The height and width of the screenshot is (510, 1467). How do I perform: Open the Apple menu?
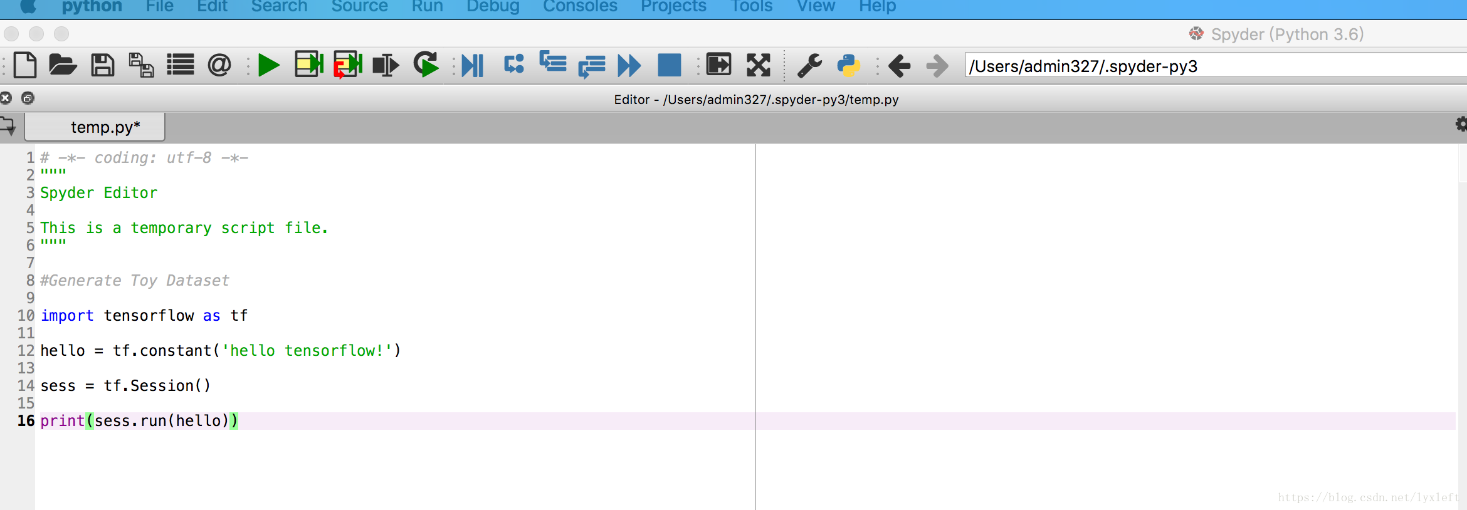coord(29,6)
